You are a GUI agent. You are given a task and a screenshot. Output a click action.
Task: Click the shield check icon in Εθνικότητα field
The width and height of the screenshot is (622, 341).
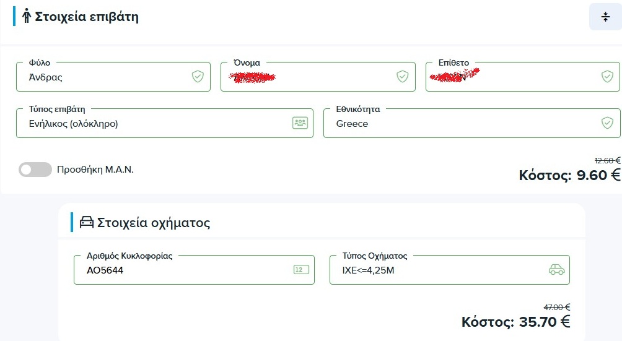click(607, 123)
